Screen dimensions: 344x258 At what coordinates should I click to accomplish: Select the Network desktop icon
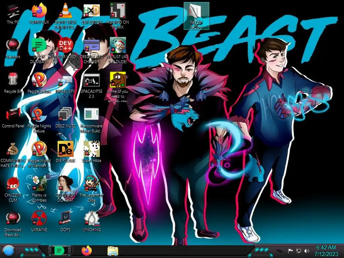tap(13, 49)
